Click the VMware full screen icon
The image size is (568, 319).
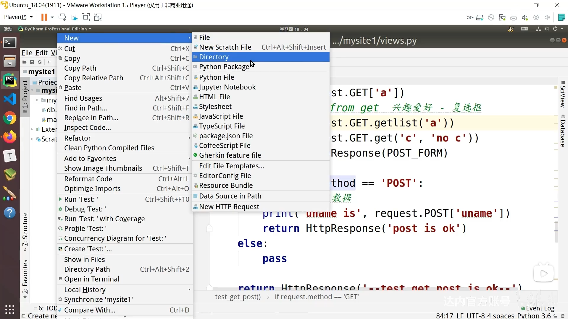coord(85,17)
